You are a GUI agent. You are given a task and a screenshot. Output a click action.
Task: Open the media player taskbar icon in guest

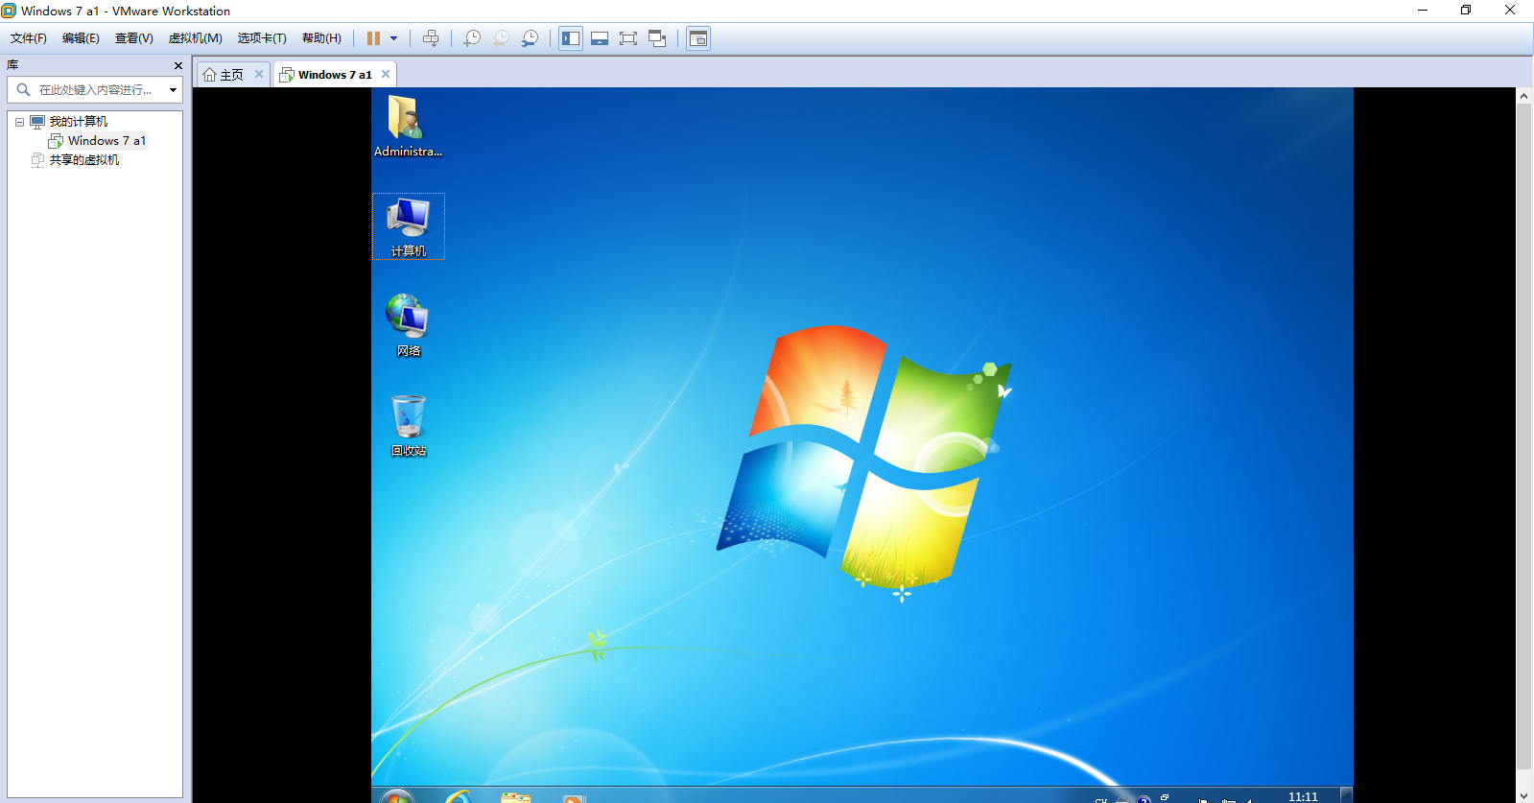[x=574, y=798]
